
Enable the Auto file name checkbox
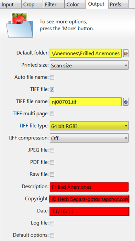point(52,77)
